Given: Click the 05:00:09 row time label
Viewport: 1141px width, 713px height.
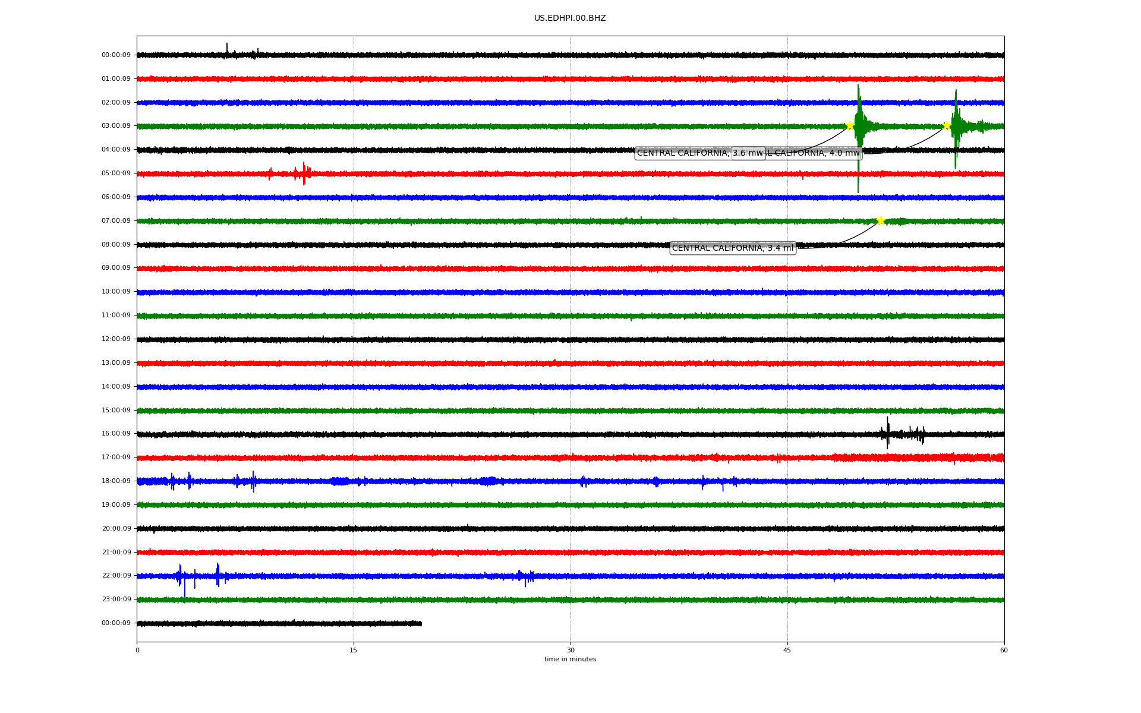Looking at the screenshot, I should [116, 173].
